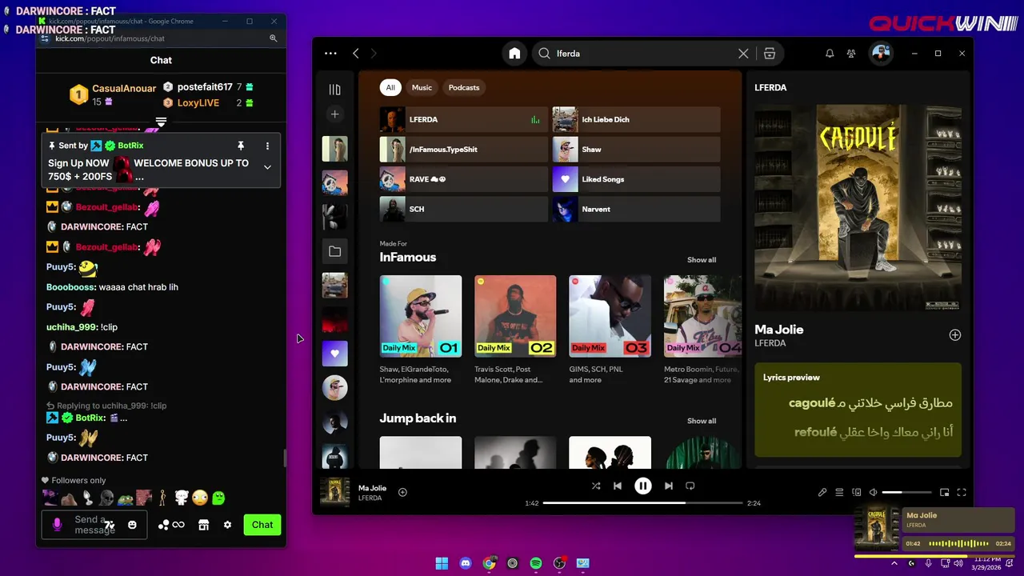1024x576 pixels.
Task: Select the green blob emote in chat
Action: tap(218, 498)
